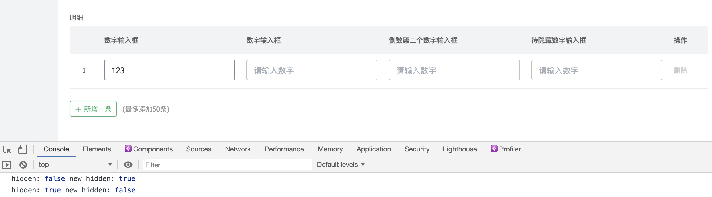This screenshot has height=197, width=712.
Task: Toggle the device toolbar icon
Action: (22, 149)
